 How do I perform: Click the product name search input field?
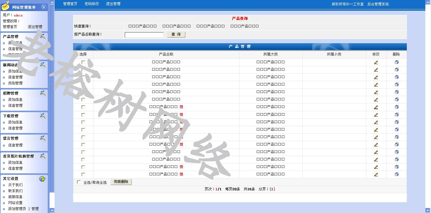[x=144, y=35]
